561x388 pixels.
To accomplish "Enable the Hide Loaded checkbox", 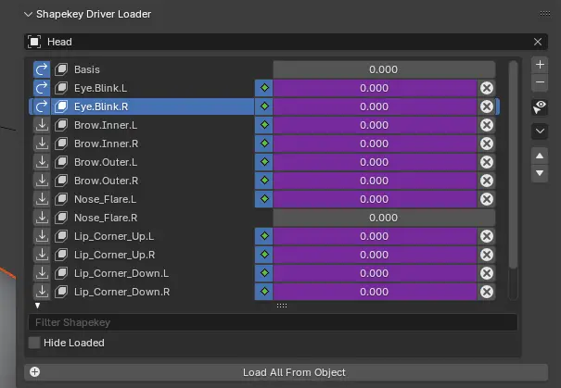I will pos(34,343).
